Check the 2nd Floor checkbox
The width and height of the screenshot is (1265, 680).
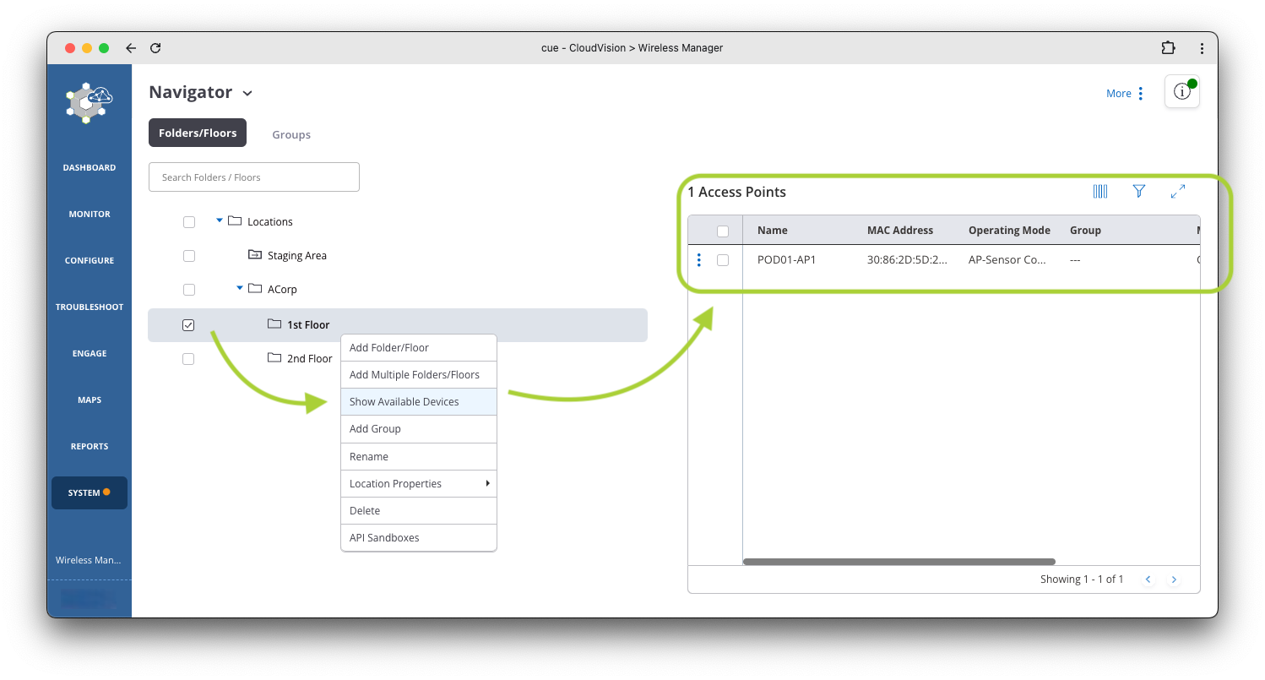(x=188, y=359)
